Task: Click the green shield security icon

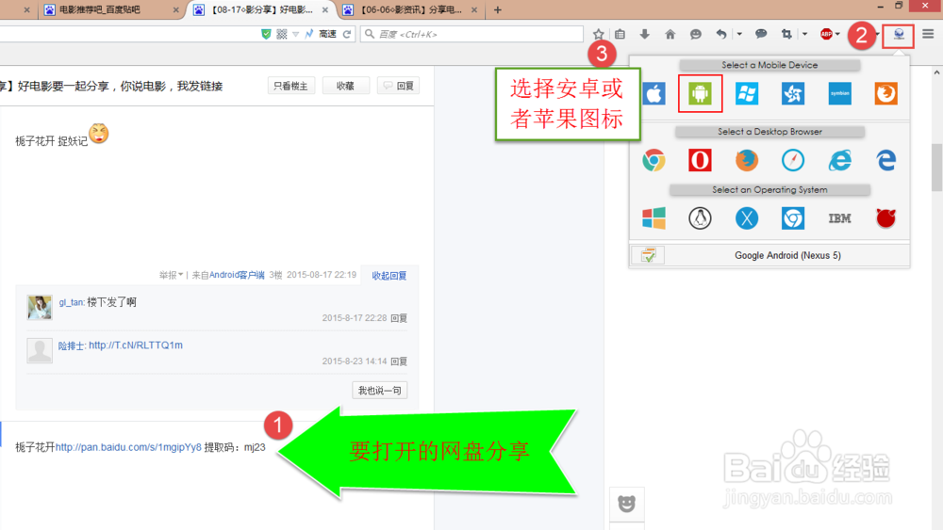Action: pyautogui.click(x=266, y=34)
